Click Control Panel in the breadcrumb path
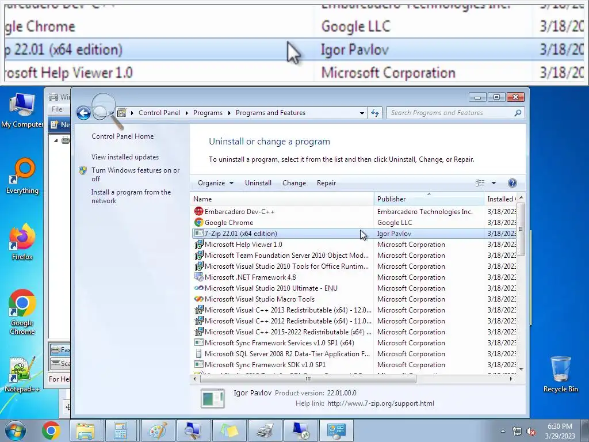 [159, 113]
